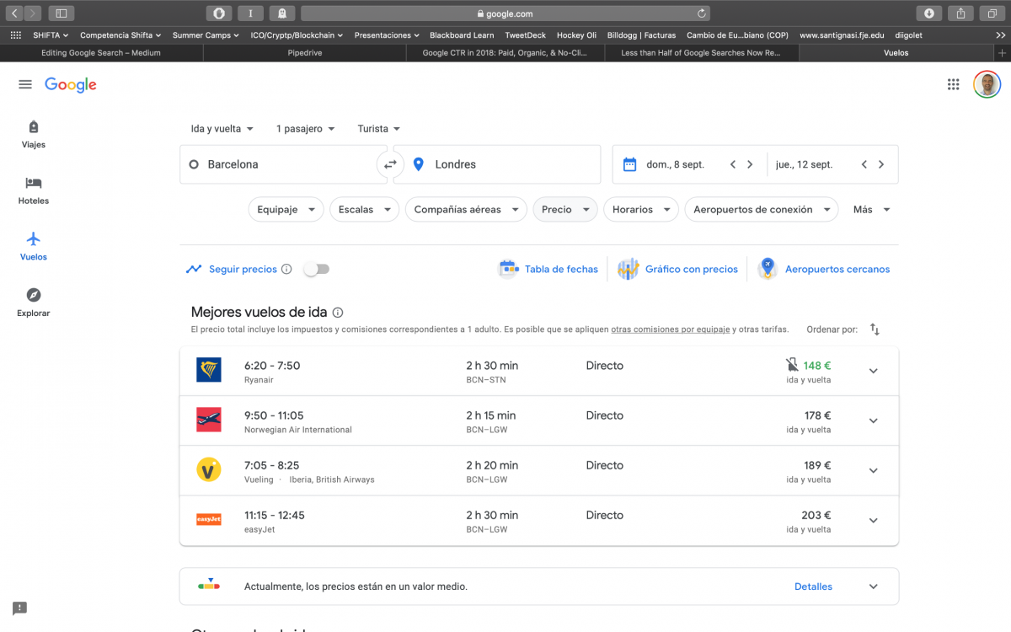This screenshot has width=1011, height=632.
Task: Open the SHIFTA bookmarks folder
Action: (x=51, y=35)
